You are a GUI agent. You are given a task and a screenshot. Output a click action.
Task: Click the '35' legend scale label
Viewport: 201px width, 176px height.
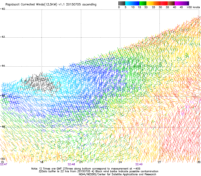click(167, 7)
